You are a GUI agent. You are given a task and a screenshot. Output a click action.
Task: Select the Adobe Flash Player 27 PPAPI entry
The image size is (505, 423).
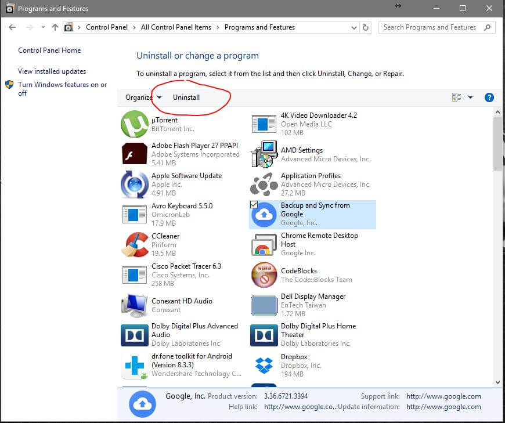pyautogui.click(x=194, y=146)
